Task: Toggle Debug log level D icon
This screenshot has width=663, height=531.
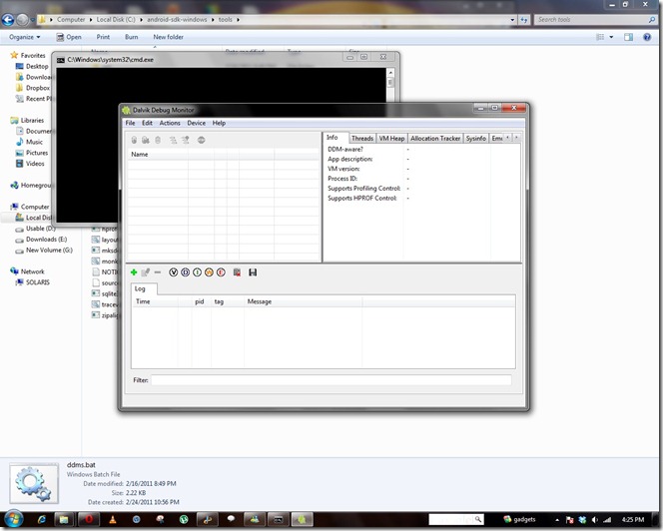Action: 185,272
